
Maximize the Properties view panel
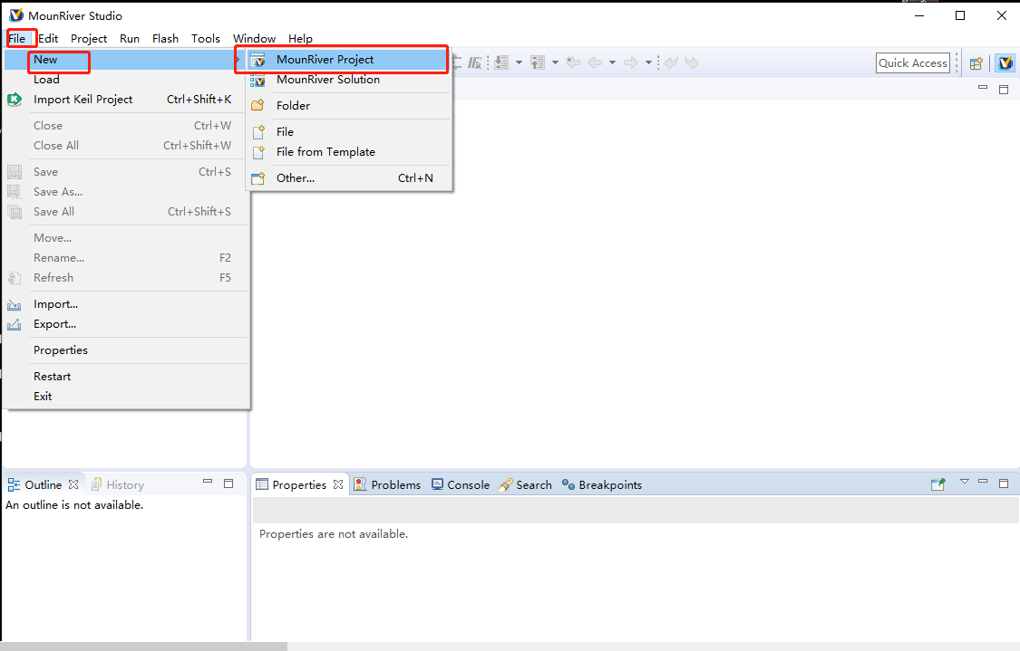[1004, 483]
